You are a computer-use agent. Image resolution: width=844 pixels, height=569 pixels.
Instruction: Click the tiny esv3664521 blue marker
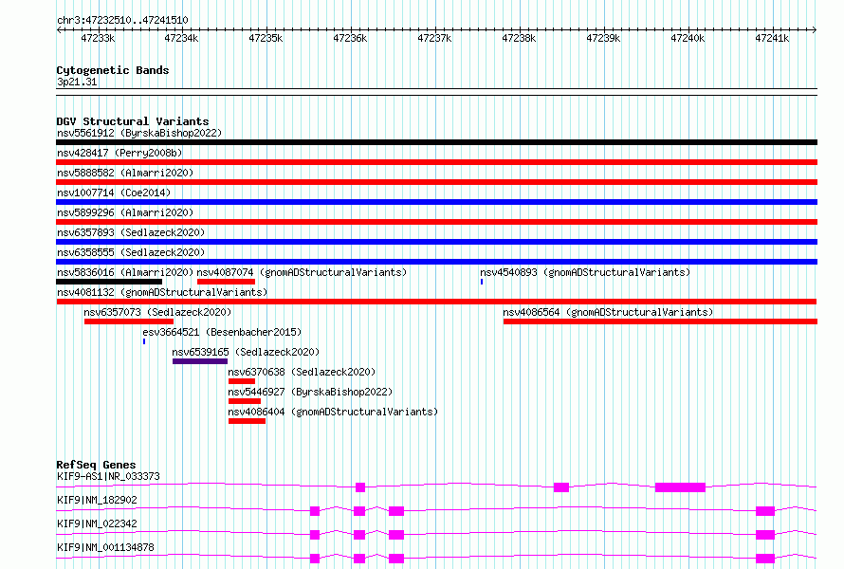144,341
